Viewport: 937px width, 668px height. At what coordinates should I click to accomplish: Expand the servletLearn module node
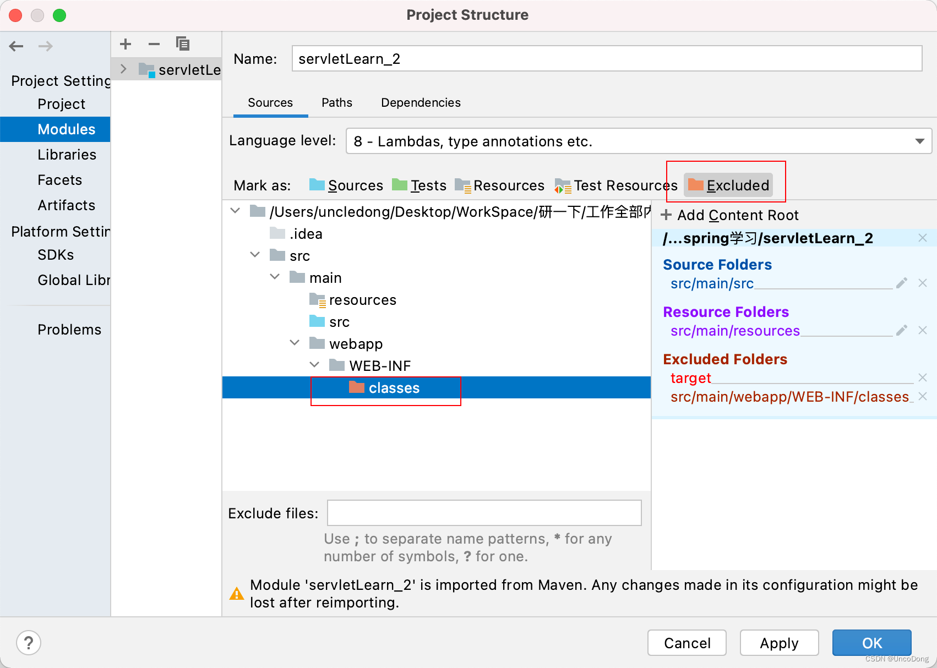(x=124, y=69)
